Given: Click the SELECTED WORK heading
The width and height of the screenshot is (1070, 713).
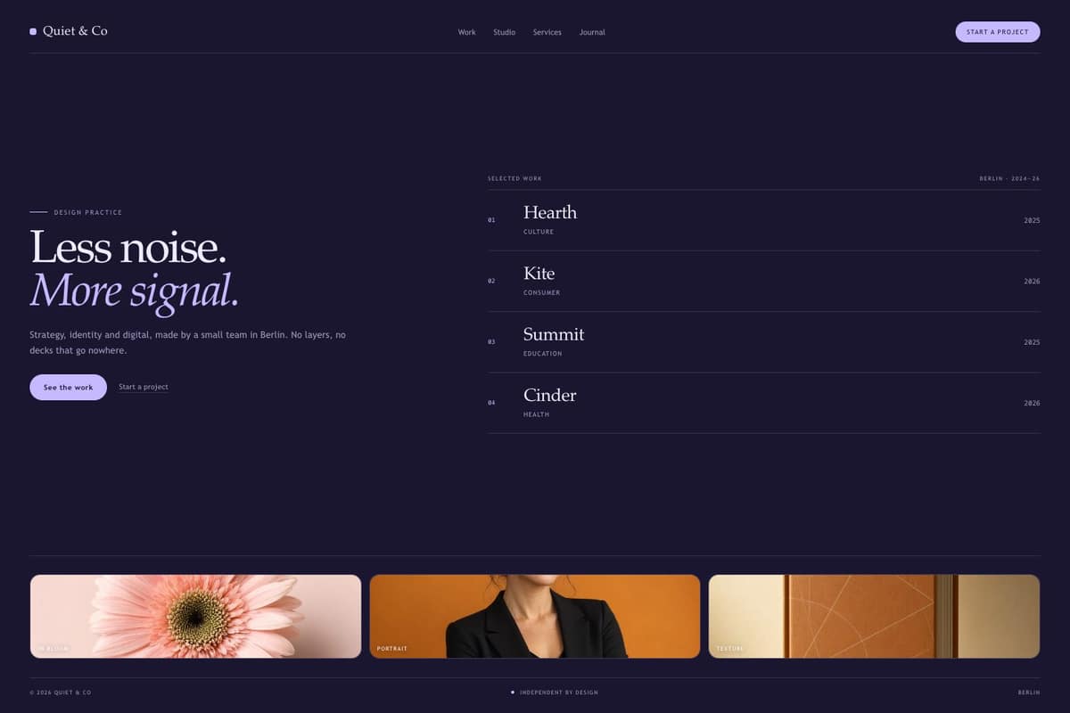Looking at the screenshot, I should 514,178.
